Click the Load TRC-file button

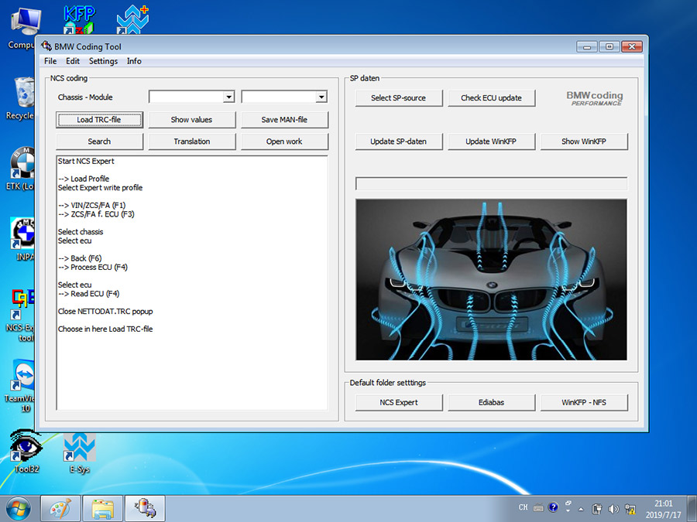tap(99, 119)
